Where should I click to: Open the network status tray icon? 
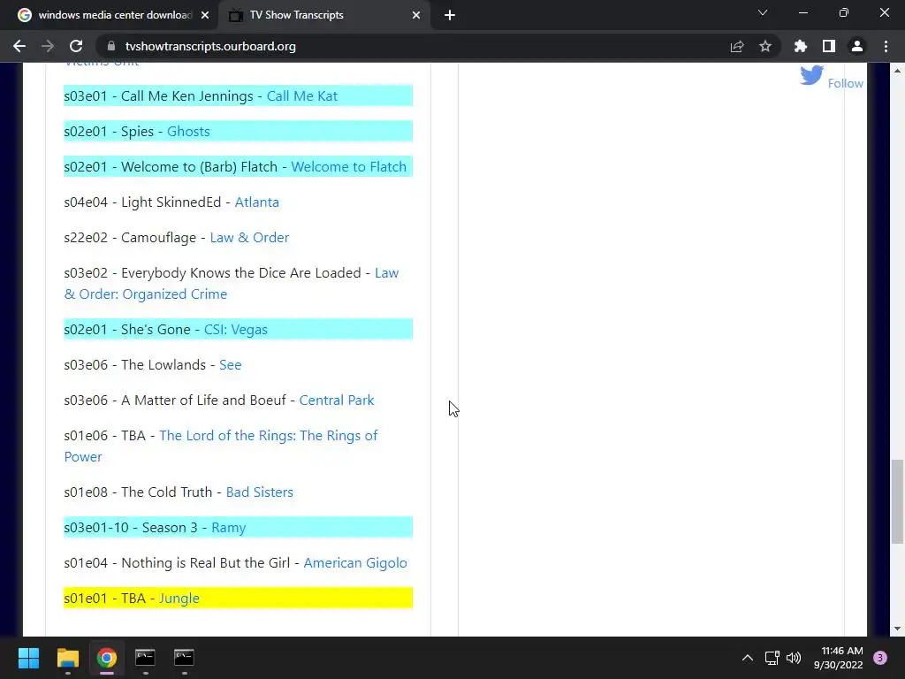coord(772,658)
